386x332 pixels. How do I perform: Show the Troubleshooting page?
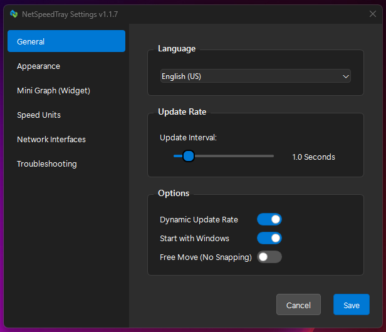click(66, 163)
